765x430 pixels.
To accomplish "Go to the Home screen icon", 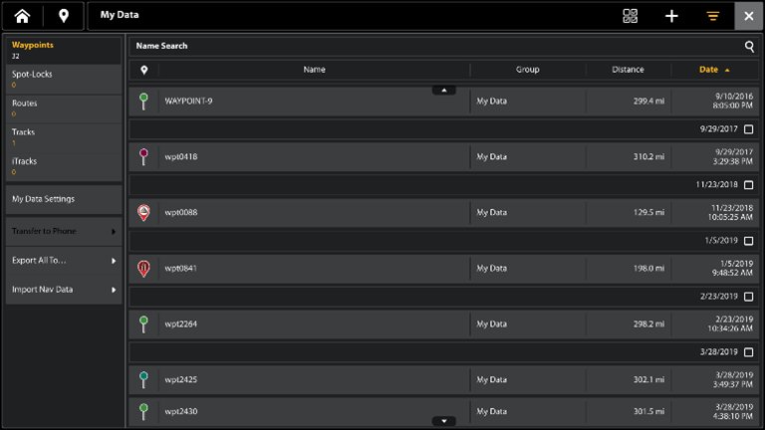I will (x=22, y=16).
